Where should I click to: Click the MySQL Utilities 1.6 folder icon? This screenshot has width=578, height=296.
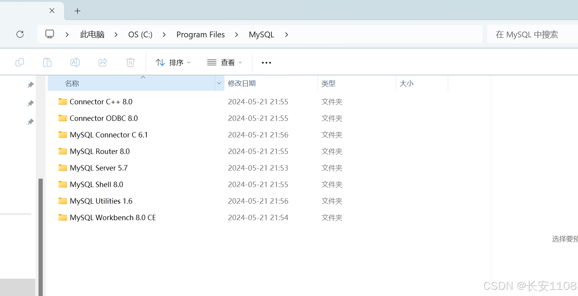click(x=63, y=201)
